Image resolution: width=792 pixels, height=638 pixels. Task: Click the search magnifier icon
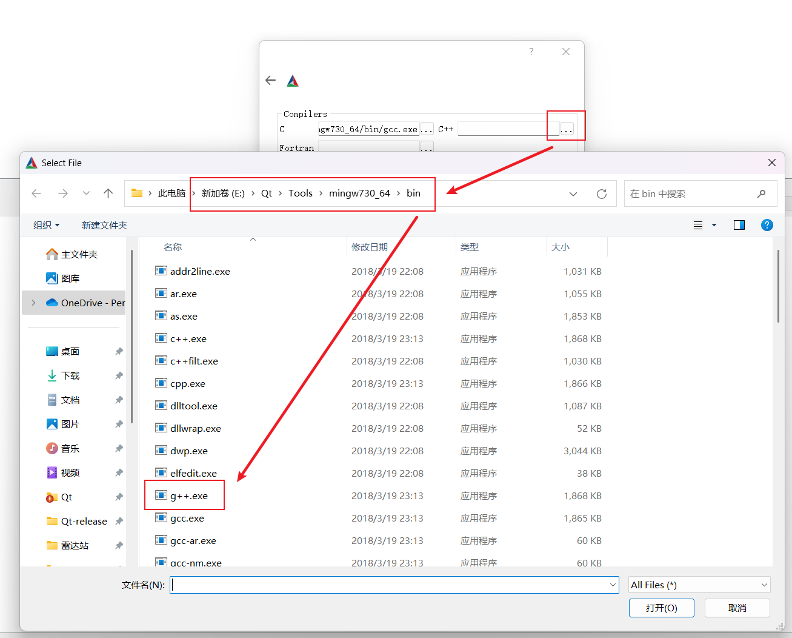click(x=761, y=194)
